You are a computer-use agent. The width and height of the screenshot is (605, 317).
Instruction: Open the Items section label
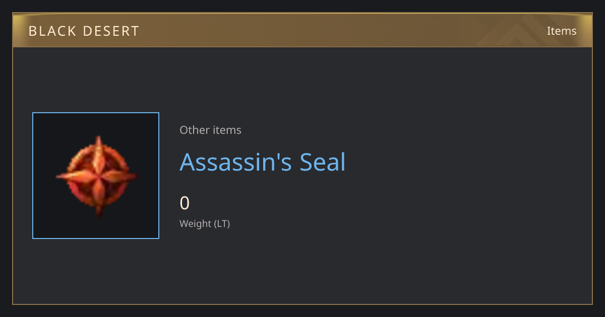pyautogui.click(x=562, y=31)
